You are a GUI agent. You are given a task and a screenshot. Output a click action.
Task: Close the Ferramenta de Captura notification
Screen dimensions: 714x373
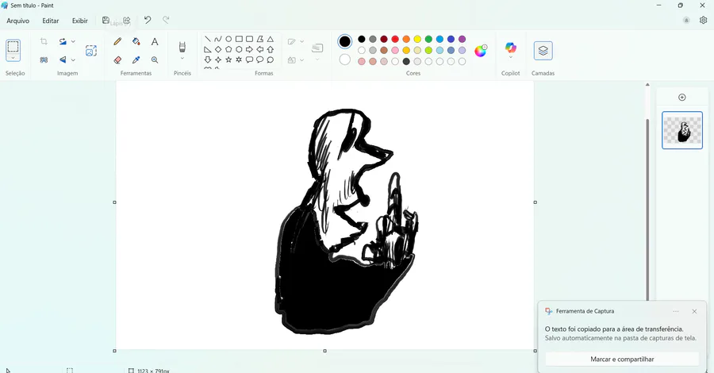coord(694,311)
